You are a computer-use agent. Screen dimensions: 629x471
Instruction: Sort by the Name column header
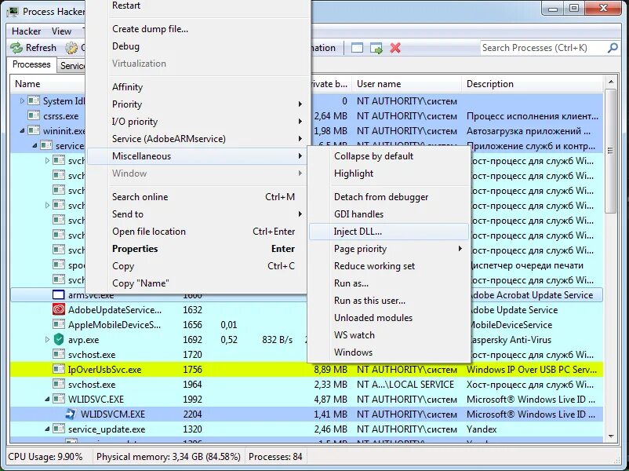tap(48, 84)
